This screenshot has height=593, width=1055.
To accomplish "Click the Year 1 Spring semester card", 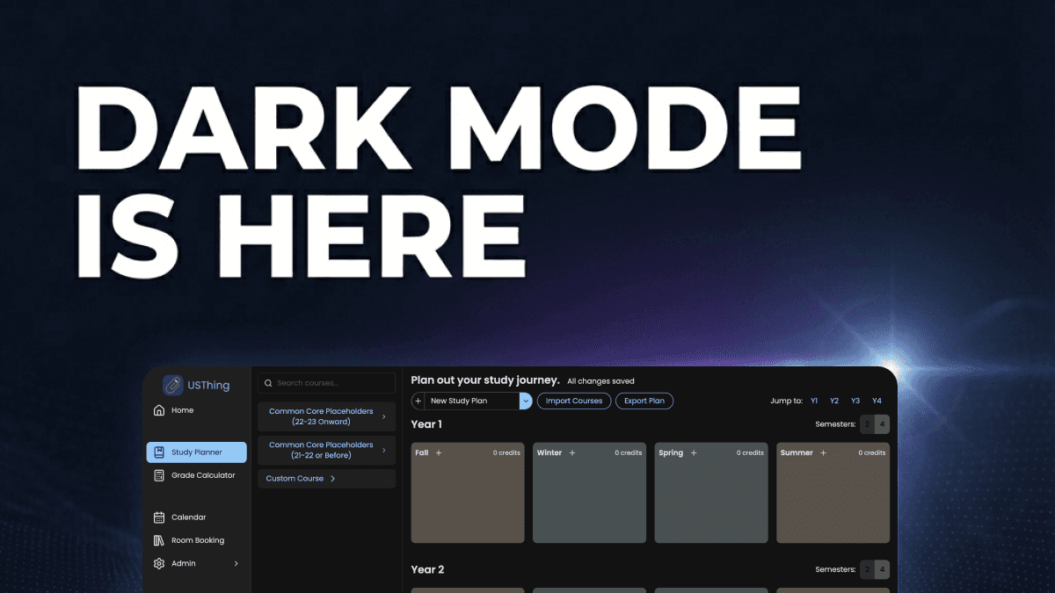I will click(711, 493).
